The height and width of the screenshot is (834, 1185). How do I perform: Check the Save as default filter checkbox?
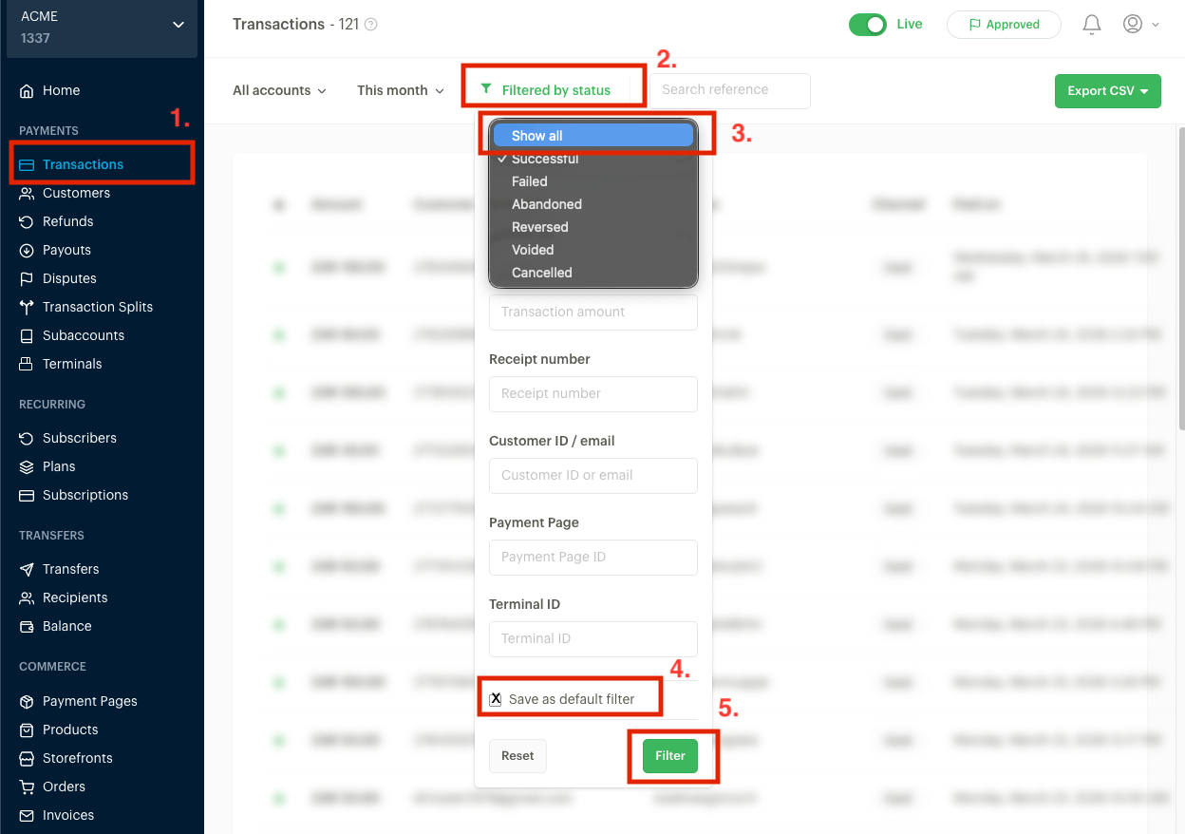(x=495, y=698)
